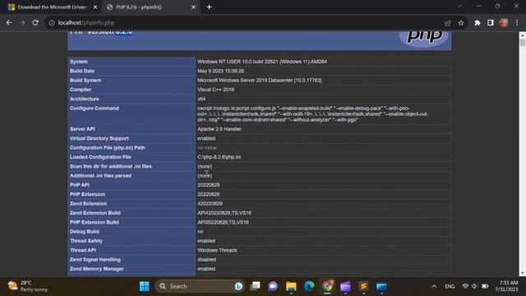Select the System row label

click(x=79, y=62)
